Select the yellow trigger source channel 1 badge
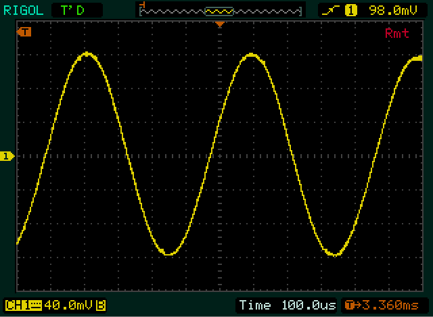The width and height of the screenshot is (433, 317). (x=350, y=10)
